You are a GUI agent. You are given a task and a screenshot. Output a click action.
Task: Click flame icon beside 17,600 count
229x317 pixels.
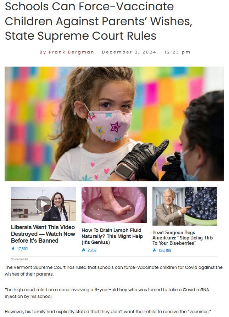pos(13,249)
